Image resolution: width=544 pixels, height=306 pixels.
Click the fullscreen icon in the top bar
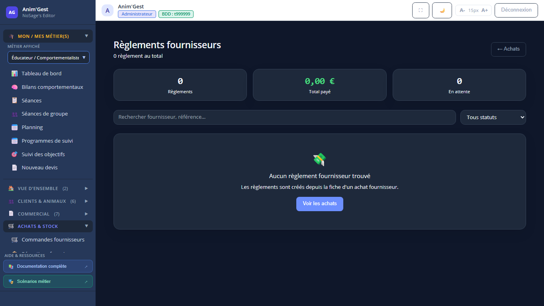[x=421, y=10]
